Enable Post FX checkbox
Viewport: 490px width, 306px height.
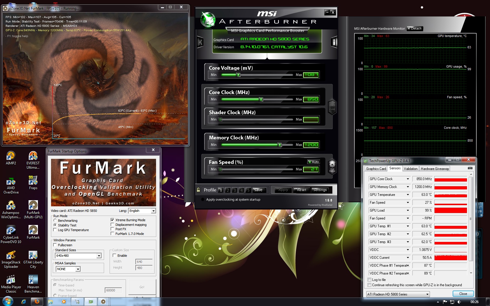pyautogui.click(x=112, y=229)
